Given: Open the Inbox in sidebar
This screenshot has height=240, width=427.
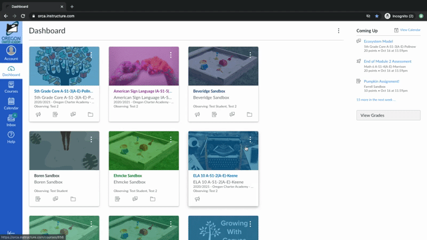Looking at the screenshot, I should point(11,121).
